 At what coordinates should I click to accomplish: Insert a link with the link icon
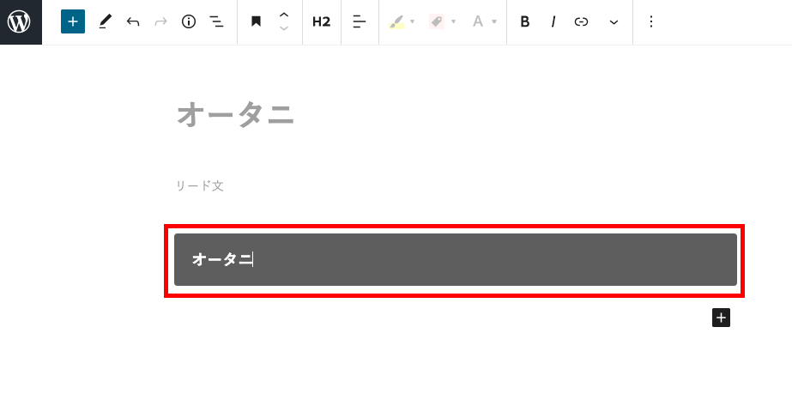[x=582, y=21]
